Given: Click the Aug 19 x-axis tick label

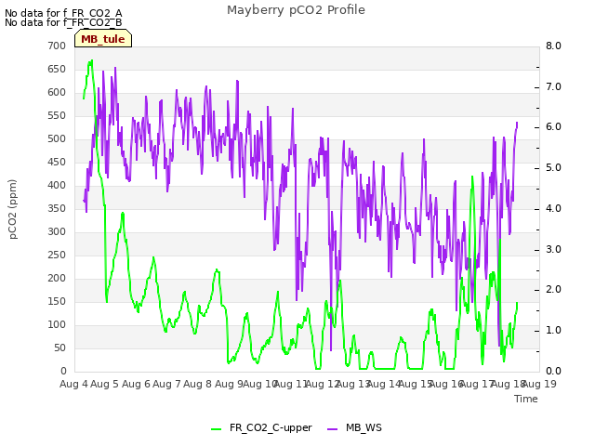Looking at the screenshot, I should (539, 384).
